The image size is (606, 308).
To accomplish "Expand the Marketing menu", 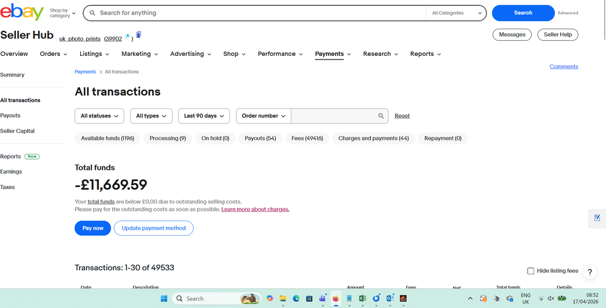I will pos(140,53).
